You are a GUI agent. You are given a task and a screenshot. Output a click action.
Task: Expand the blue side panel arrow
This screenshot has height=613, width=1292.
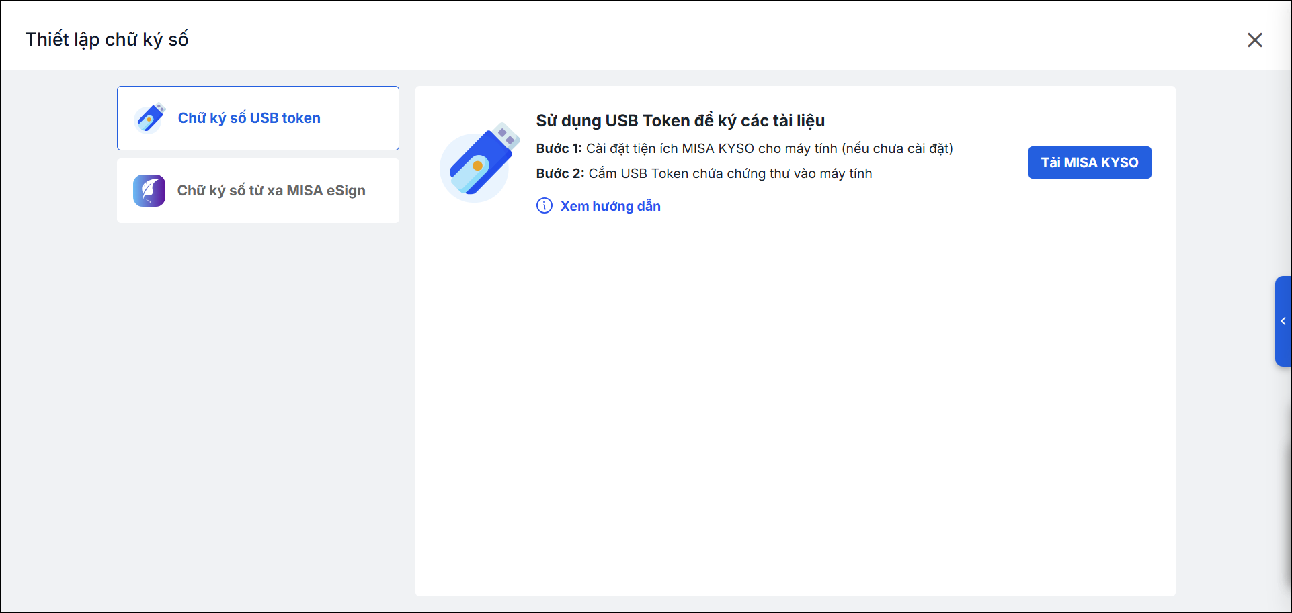click(1283, 321)
